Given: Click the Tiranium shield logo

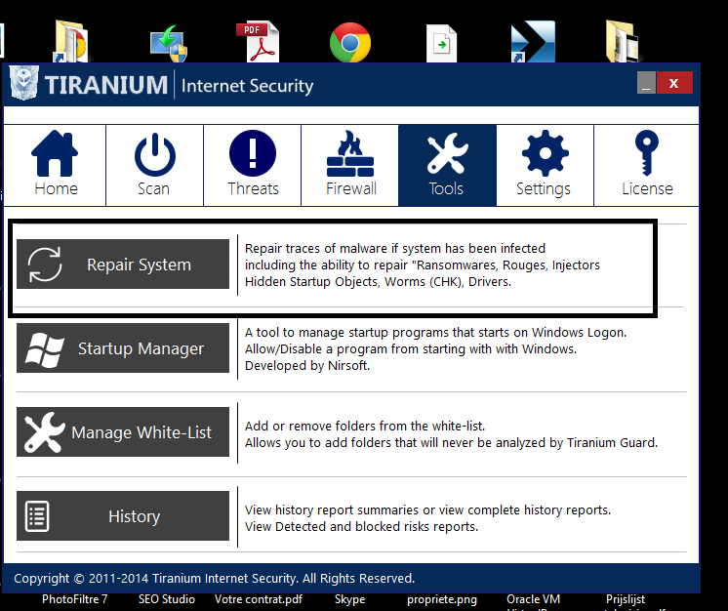Looking at the screenshot, I should coord(24,83).
